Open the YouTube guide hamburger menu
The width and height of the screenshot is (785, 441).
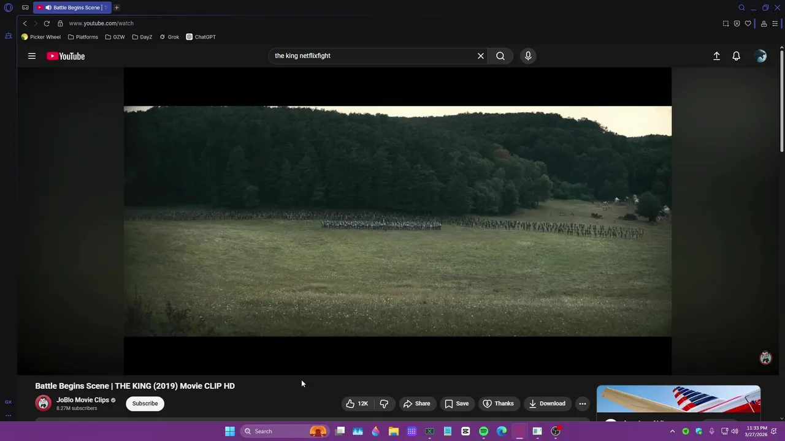(32, 56)
